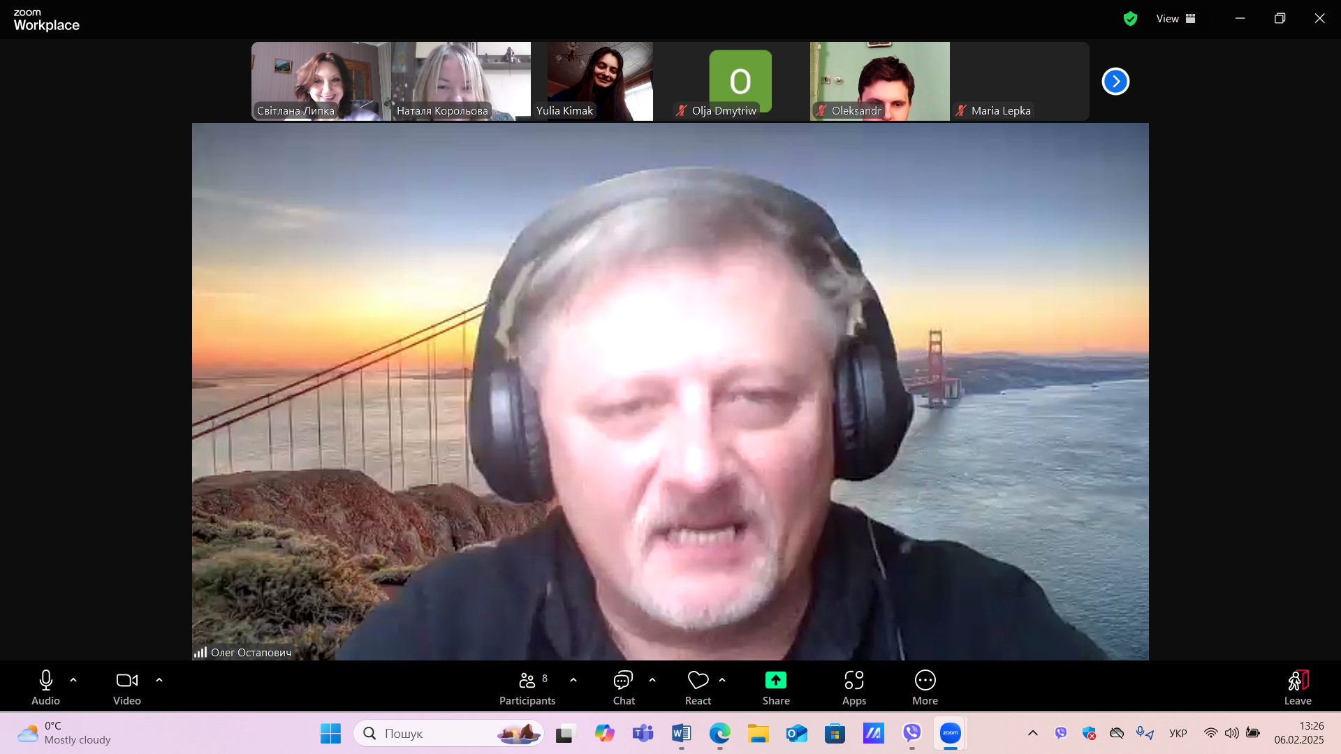Toggle camera with Video button

pos(127,688)
